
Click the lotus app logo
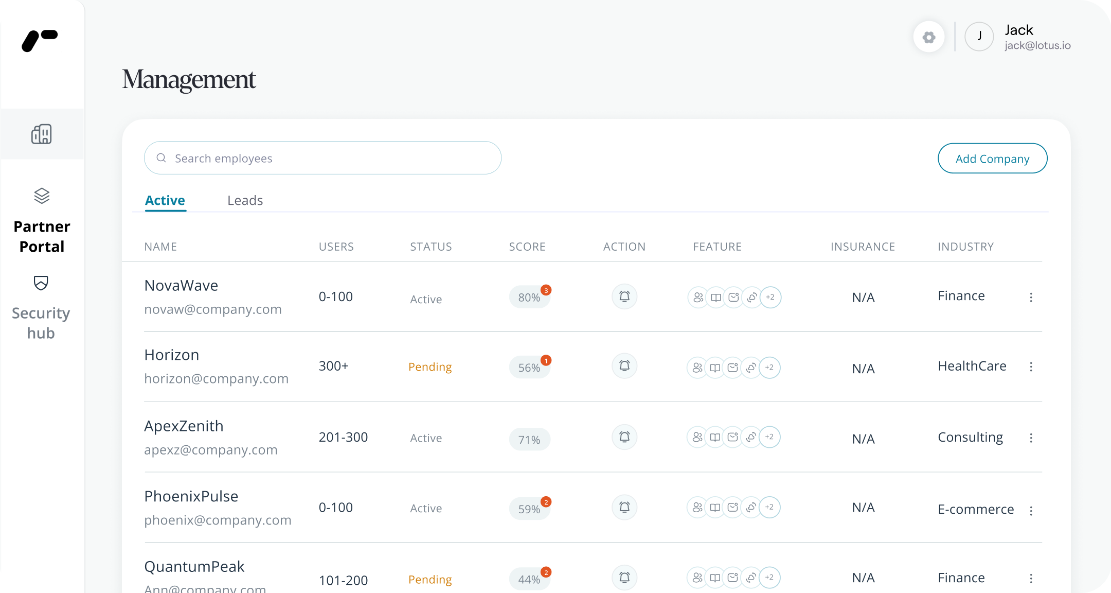[x=40, y=40]
